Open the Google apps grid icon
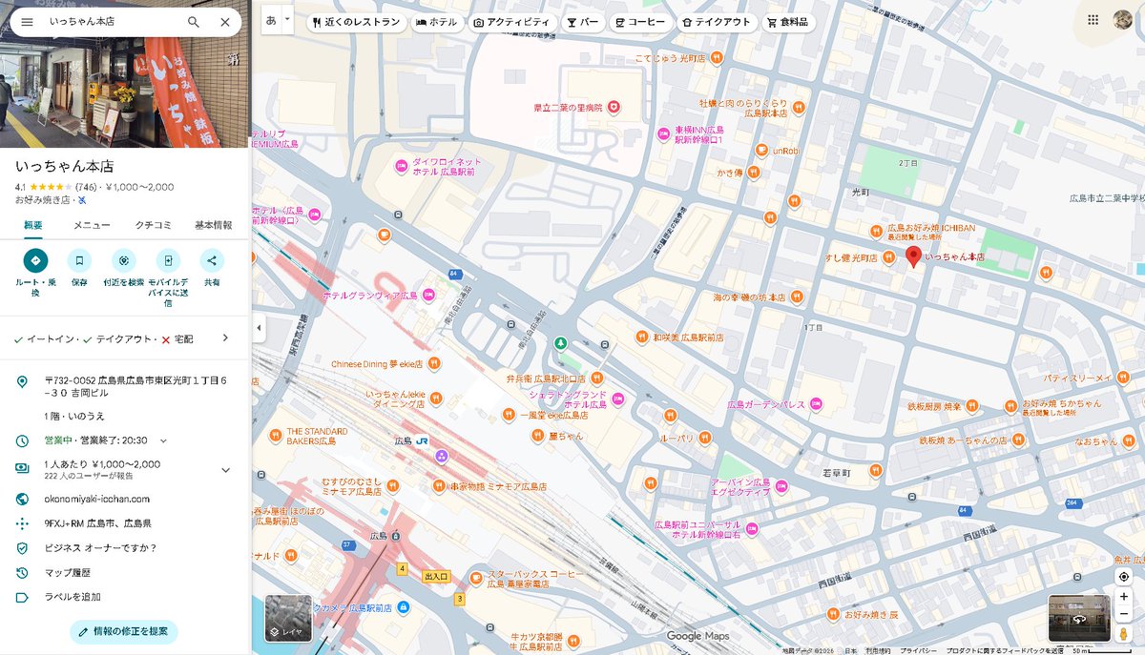This screenshot has height=655, width=1145. [1093, 19]
